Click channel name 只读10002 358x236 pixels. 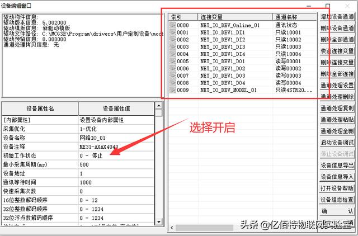pos(288,40)
